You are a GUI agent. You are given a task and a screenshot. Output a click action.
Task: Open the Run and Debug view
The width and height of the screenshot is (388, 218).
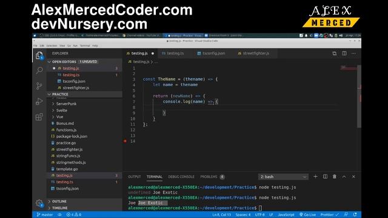[x=39, y=101]
